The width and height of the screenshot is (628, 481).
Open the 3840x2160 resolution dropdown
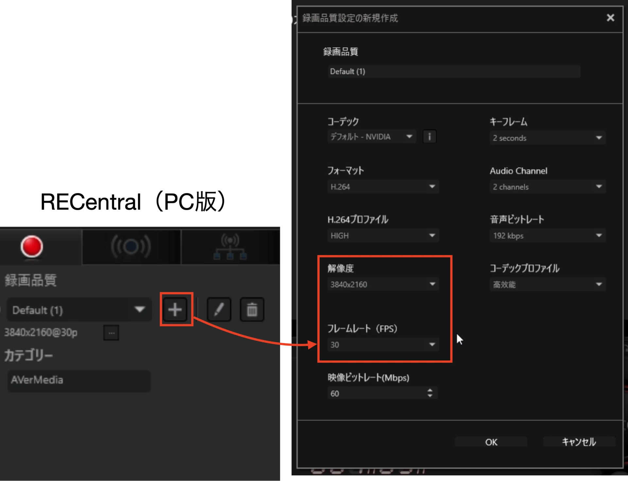click(x=383, y=284)
